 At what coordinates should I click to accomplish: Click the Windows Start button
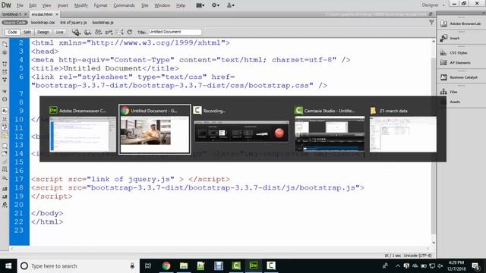pyautogui.click(x=8, y=266)
